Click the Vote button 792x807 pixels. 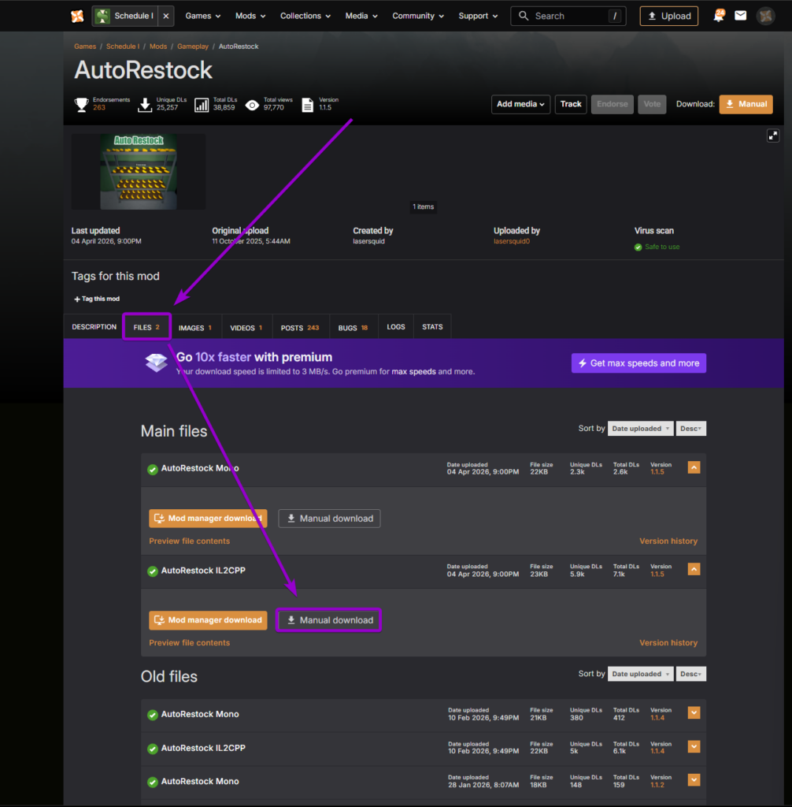pos(652,104)
